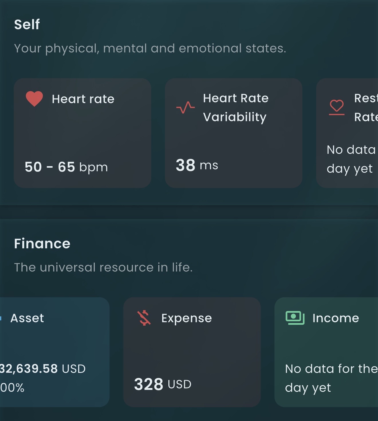
Task: Select the Income card label
Action: tap(336, 318)
